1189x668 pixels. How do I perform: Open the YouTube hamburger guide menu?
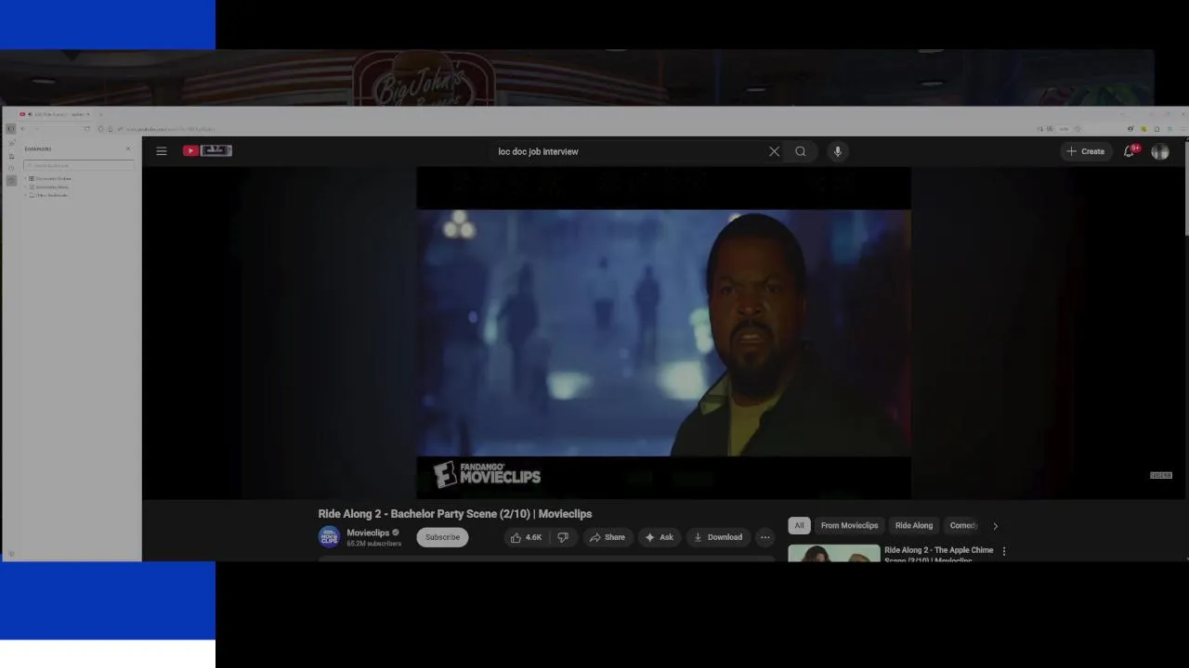coord(162,151)
